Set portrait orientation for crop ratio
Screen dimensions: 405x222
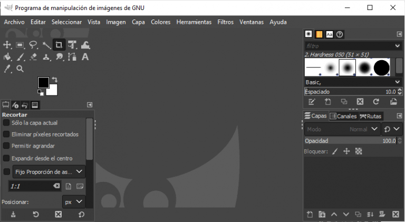(x=68, y=186)
